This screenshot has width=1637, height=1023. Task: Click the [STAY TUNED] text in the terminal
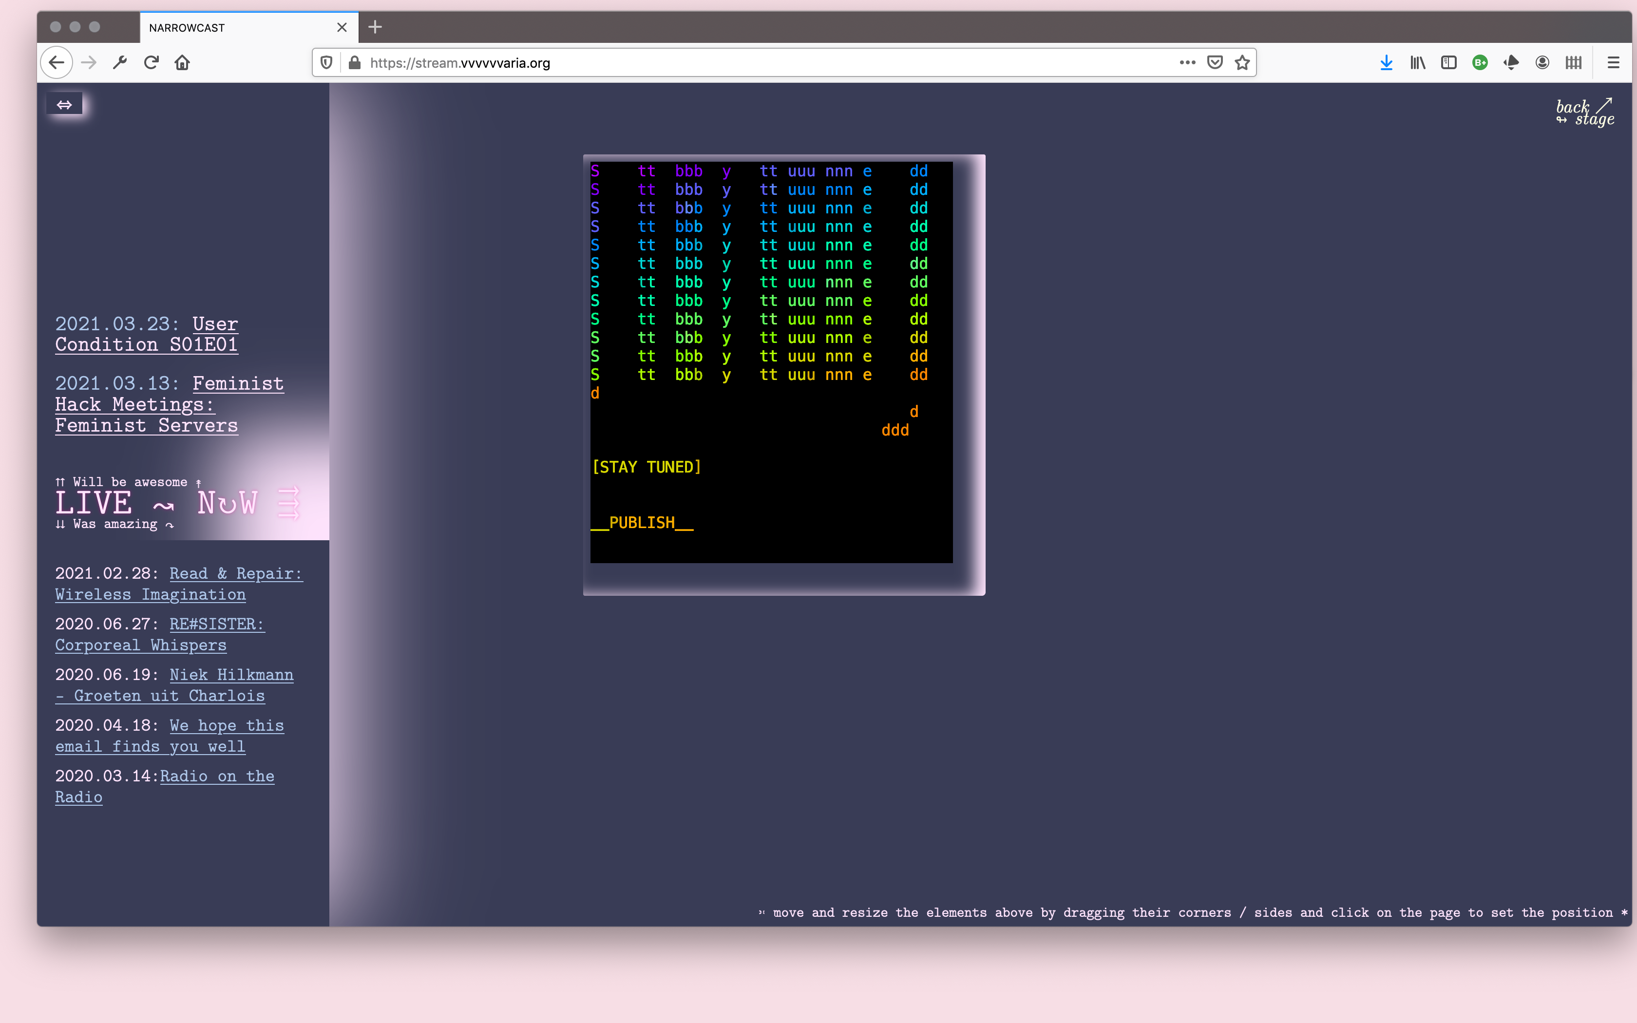[646, 467]
